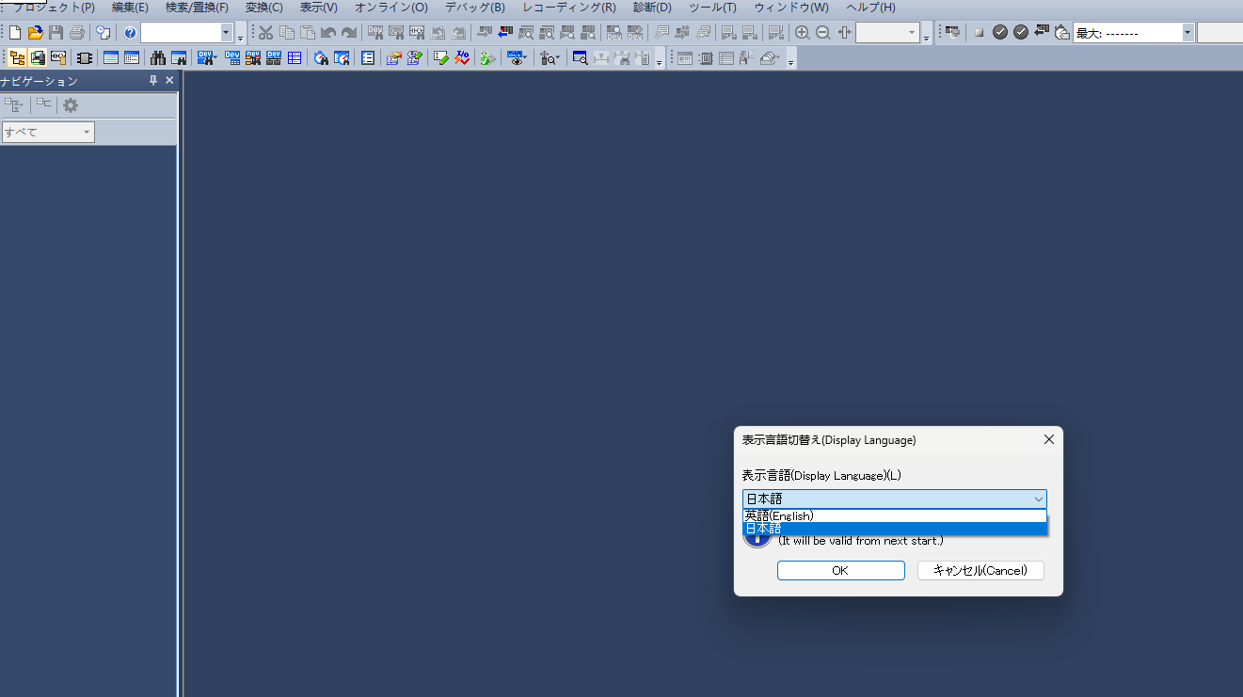
Task: Click the blue help question mark icon
Action: pos(130,33)
